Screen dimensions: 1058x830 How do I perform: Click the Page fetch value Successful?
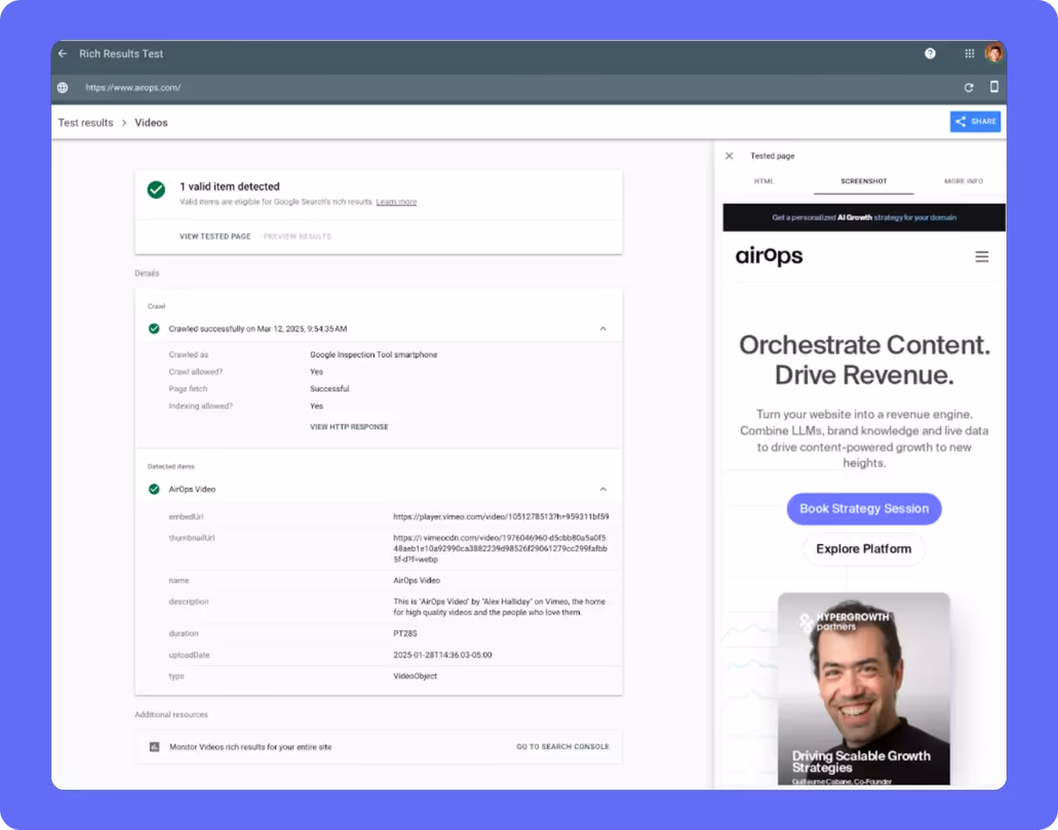tap(329, 389)
